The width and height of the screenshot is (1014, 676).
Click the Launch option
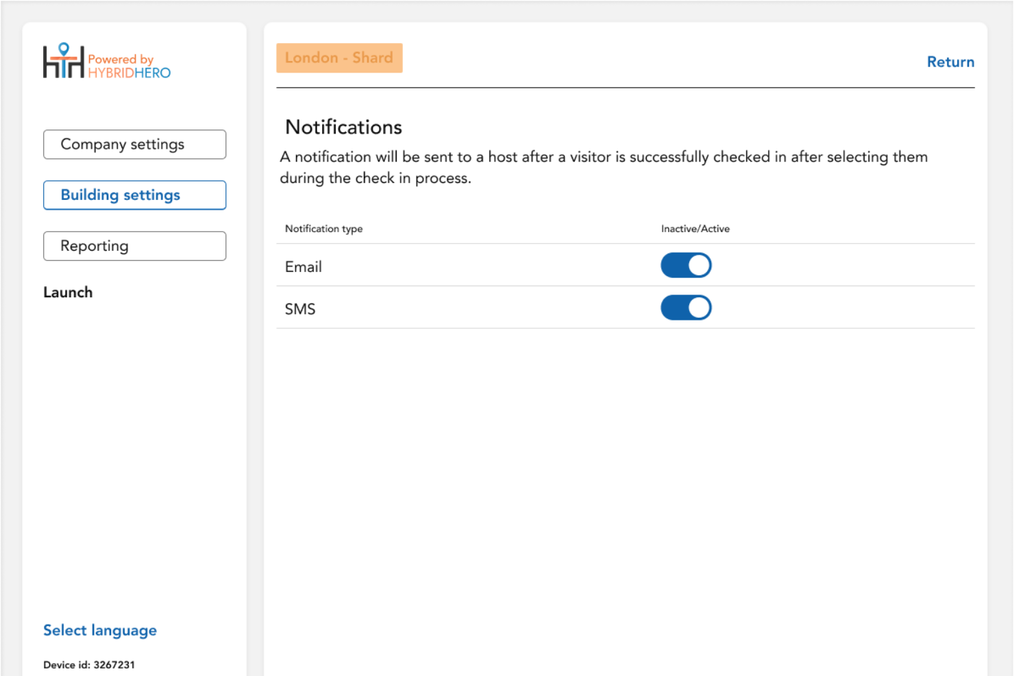point(68,292)
